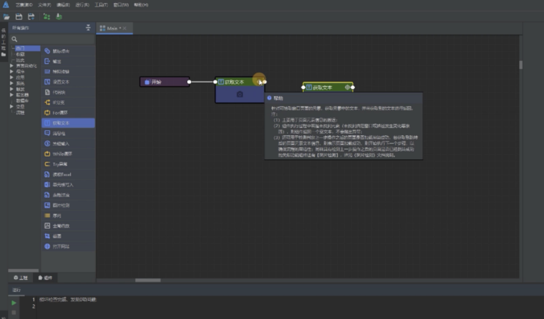Viewport: 544px width, 319px height.
Task: Click the camera icon inside the 获取文本 node
Action: 240,94
